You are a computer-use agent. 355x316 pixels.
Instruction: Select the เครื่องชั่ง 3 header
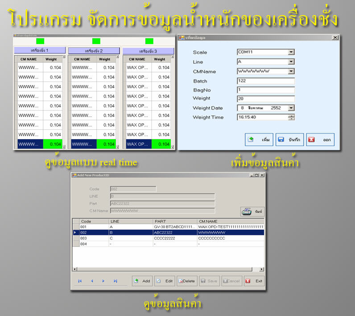pos(149,51)
